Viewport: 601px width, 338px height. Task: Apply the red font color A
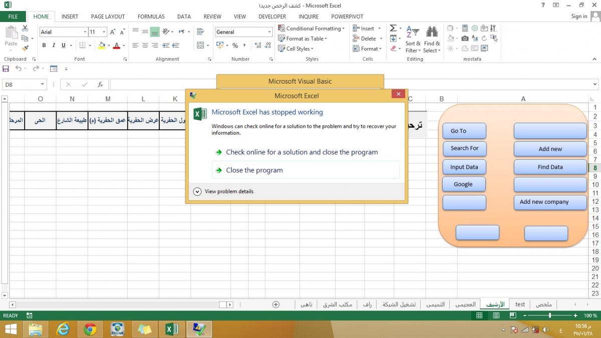point(117,46)
